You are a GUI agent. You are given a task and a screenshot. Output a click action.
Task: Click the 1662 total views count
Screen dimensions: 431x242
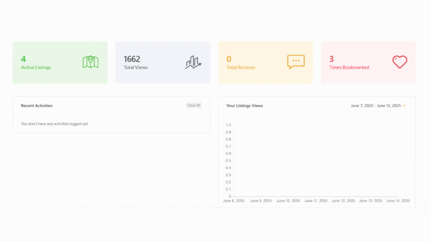pos(132,59)
